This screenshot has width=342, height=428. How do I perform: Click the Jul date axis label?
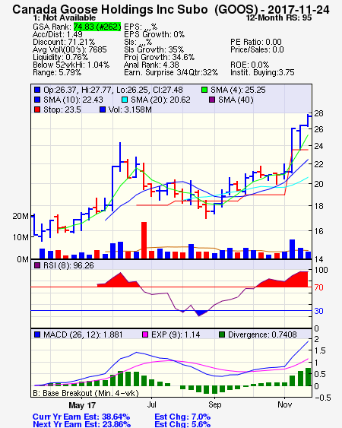pos(152,404)
